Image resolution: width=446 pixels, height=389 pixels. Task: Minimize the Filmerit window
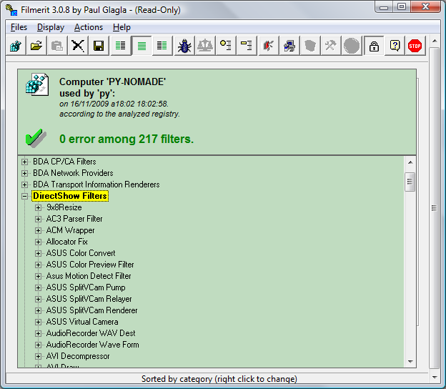pyautogui.click(x=384, y=7)
